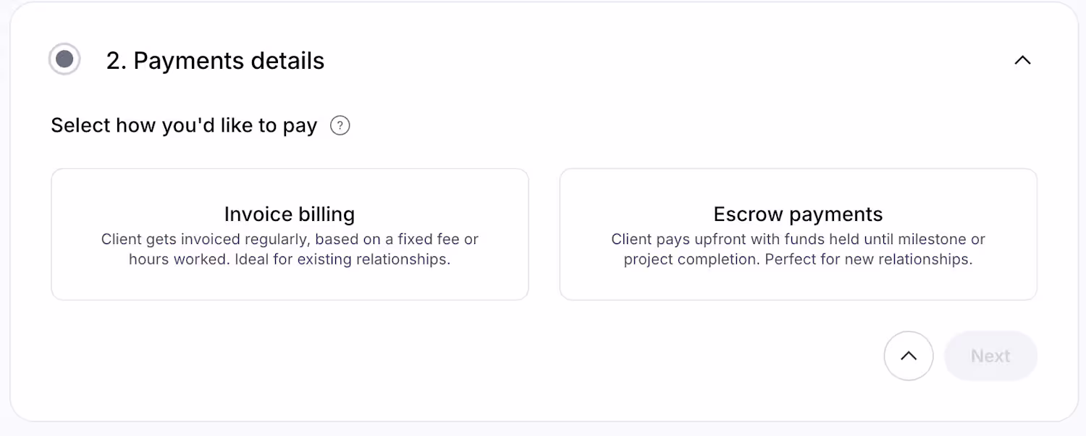The width and height of the screenshot is (1086, 436).
Task: Click the "Select how you'd like to pay" label
Action: (x=184, y=126)
